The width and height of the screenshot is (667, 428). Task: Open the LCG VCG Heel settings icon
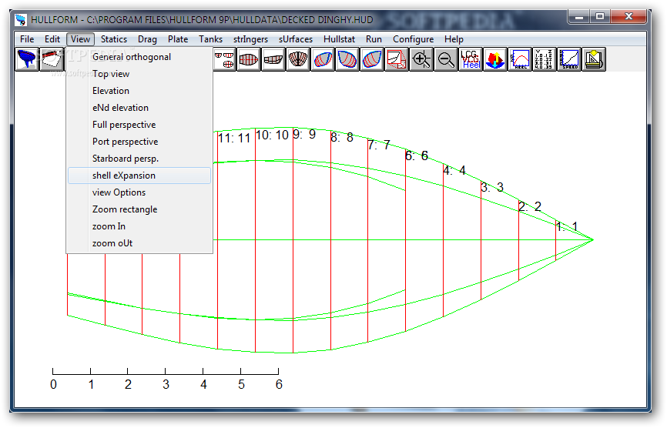(471, 59)
